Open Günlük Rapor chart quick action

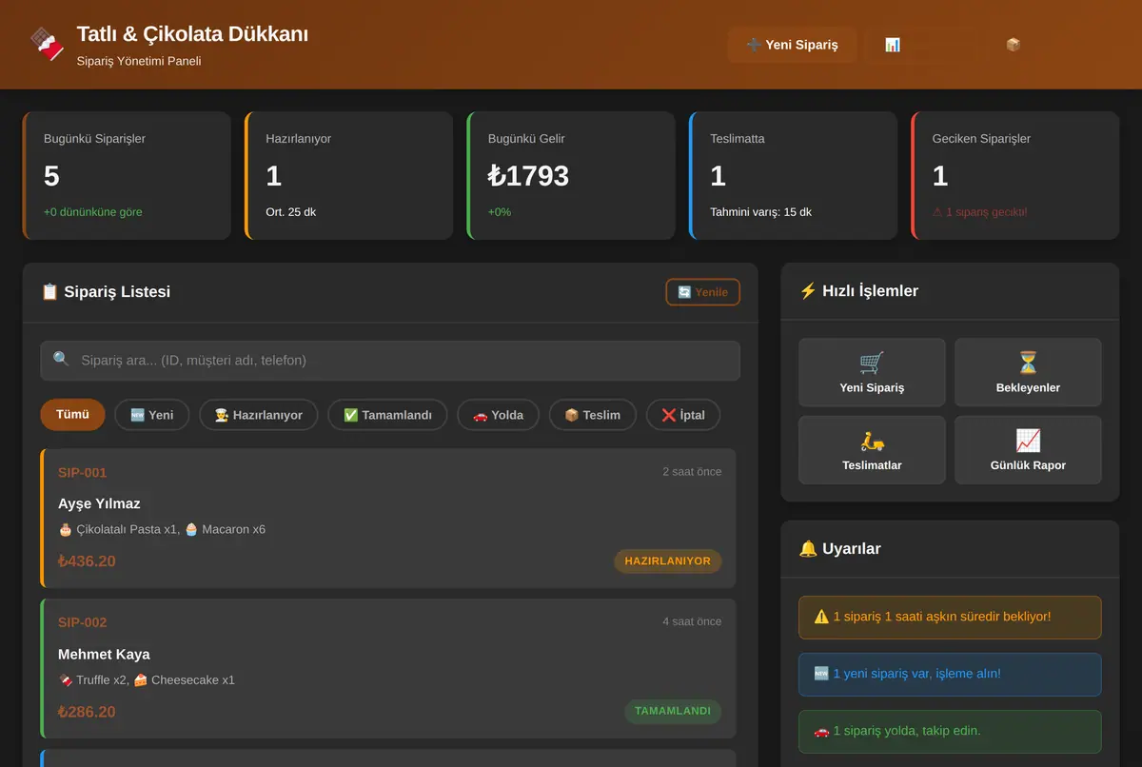(1028, 450)
